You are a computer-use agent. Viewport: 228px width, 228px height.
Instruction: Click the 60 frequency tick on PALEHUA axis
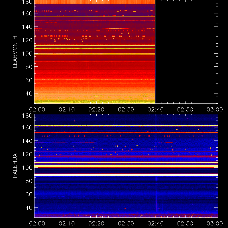(29, 194)
